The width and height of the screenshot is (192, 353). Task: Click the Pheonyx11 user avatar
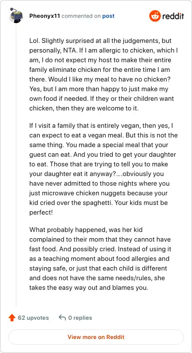click(x=15, y=15)
